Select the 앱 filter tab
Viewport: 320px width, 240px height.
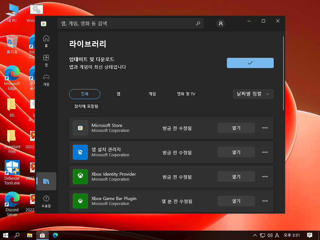tap(118, 94)
